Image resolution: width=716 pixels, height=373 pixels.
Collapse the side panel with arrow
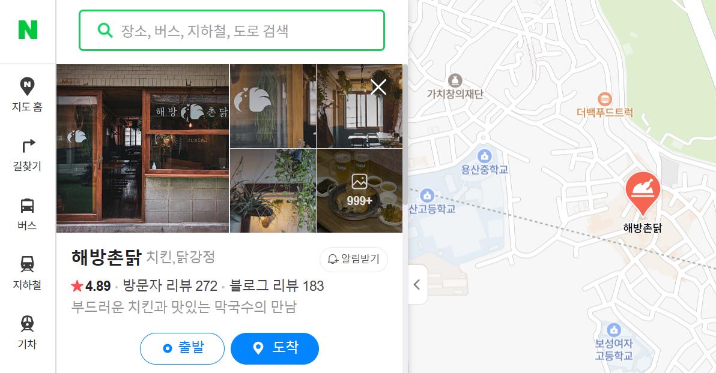pyautogui.click(x=417, y=284)
